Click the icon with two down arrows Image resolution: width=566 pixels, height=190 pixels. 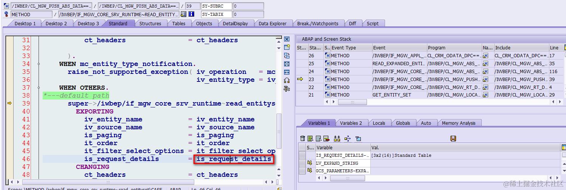point(337,138)
